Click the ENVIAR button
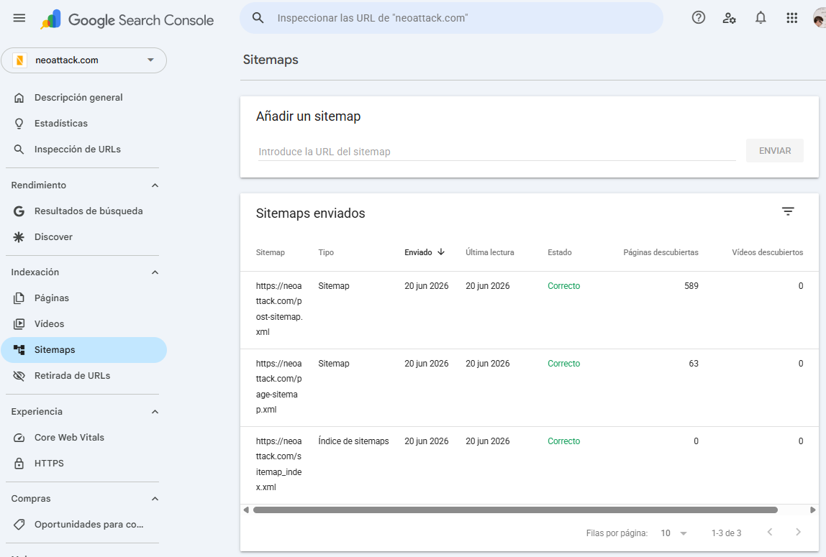The image size is (826, 557). [774, 151]
